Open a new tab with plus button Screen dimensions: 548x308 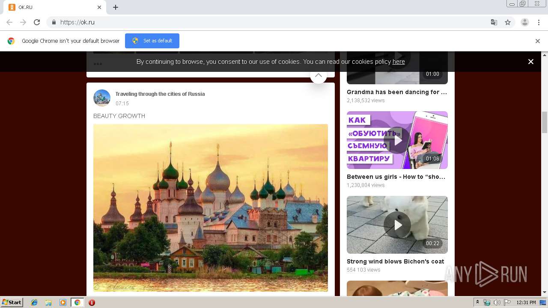(116, 7)
